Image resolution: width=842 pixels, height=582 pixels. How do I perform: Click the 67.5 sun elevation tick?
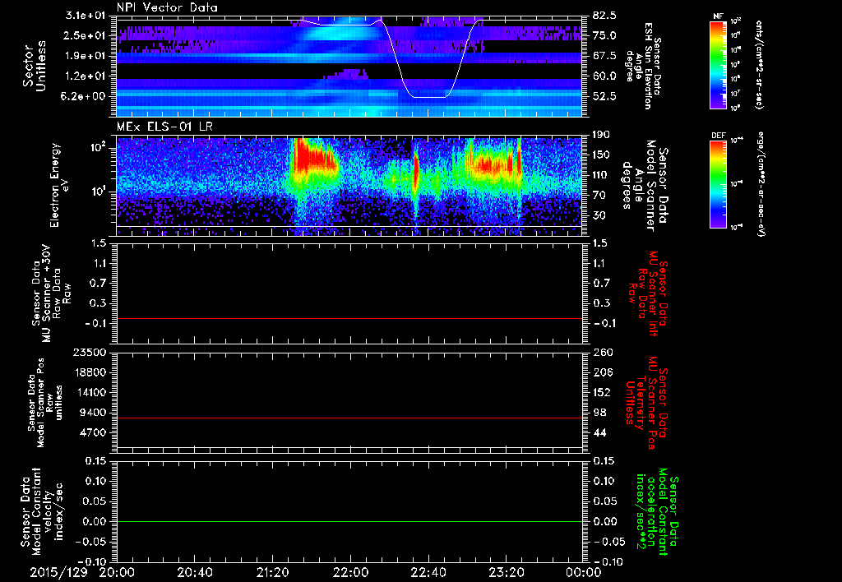point(604,56)
